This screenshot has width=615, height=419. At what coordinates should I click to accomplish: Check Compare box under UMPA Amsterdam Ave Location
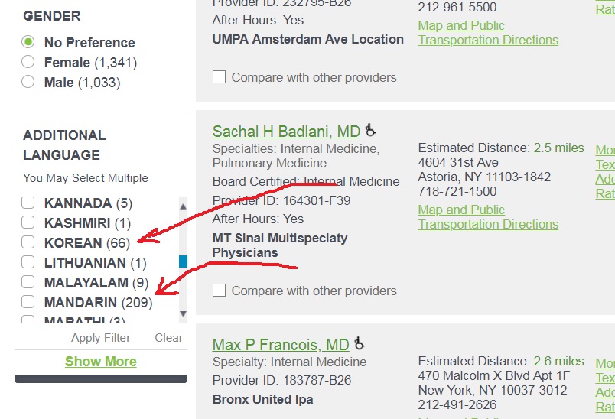click(x=219, y=76)
